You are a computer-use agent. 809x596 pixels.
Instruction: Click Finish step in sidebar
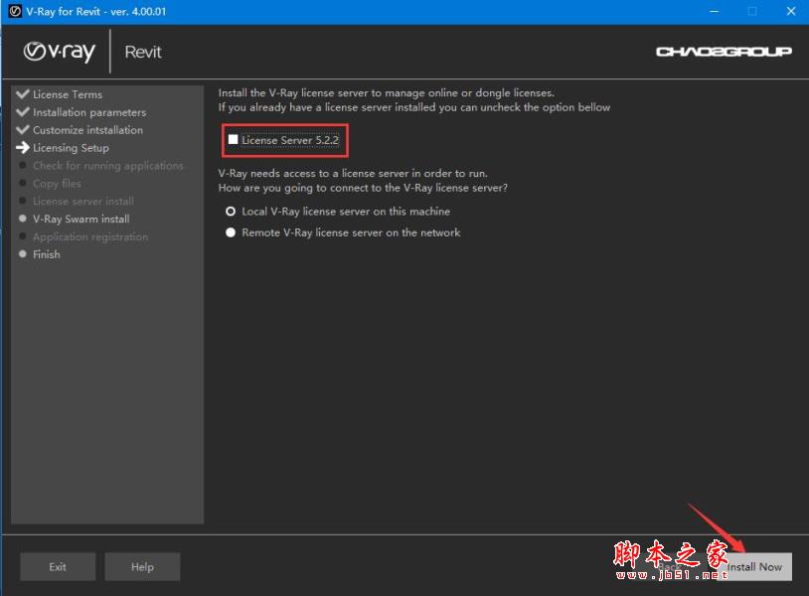(x=47, y=254)
